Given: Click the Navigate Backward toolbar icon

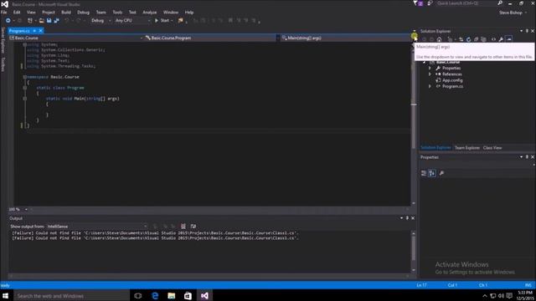Looking at the screenshot, I should (8, 20).
